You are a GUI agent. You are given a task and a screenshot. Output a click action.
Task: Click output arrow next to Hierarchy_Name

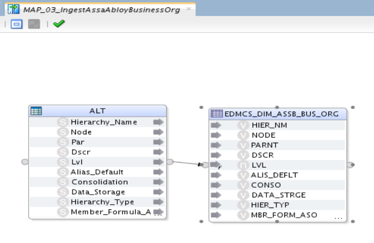158,122
